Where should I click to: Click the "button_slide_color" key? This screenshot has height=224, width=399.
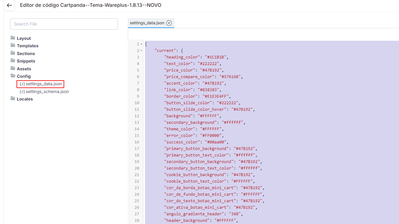click(x=187, y=103)
